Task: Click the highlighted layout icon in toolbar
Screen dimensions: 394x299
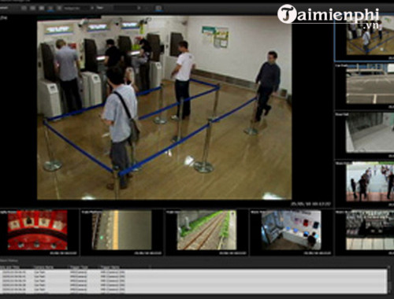Action: click(x=50, y=8)
